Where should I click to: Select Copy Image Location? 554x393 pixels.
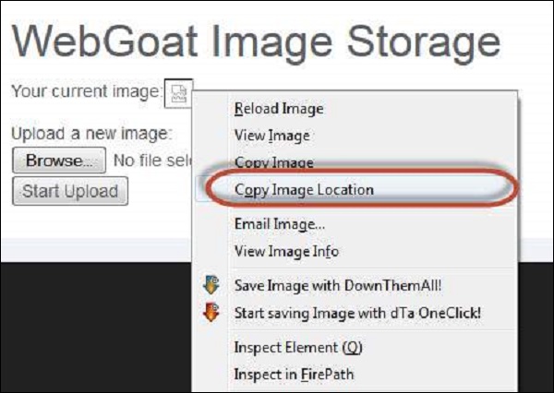click(x=304, y=190)
